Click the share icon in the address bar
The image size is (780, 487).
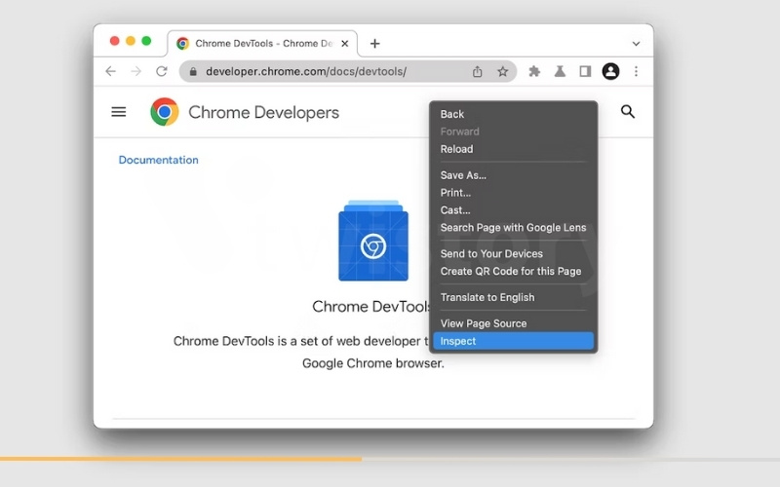point(477,71)
